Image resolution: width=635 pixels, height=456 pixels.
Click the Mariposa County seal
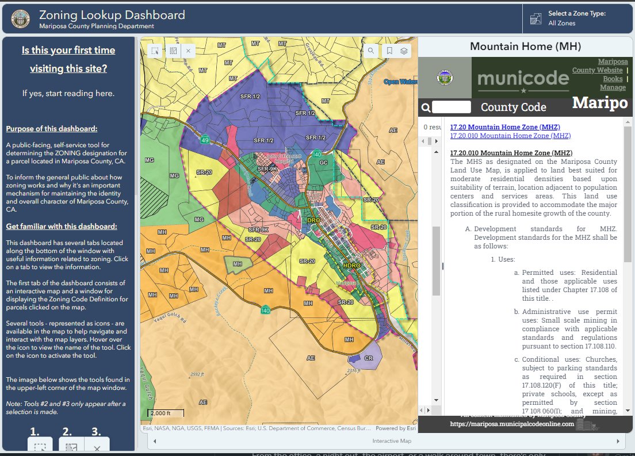click(21, 18)
